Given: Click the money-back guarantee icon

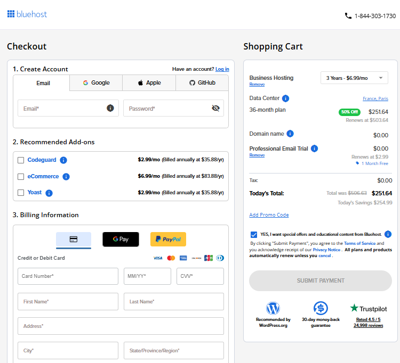Looking at the screenshot, I should 321,308.
